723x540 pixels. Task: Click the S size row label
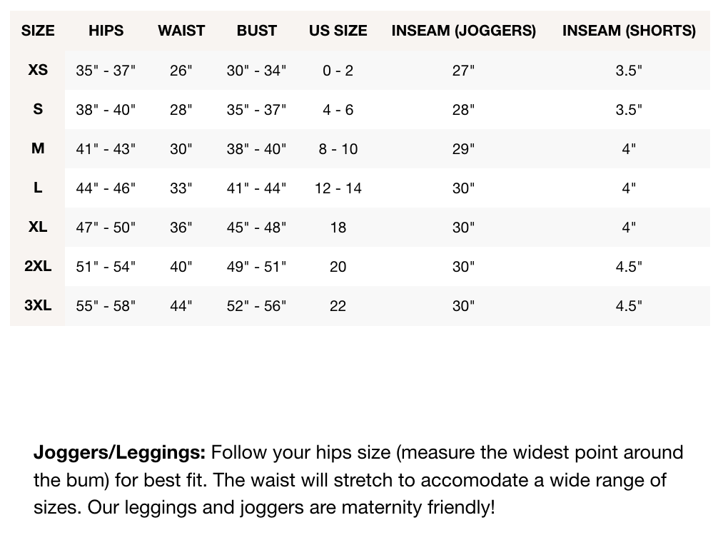[38, 109]
